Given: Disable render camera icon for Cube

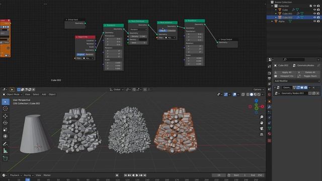Looking at the screenshot, I should pyautogui.click(x=318, y=10).
